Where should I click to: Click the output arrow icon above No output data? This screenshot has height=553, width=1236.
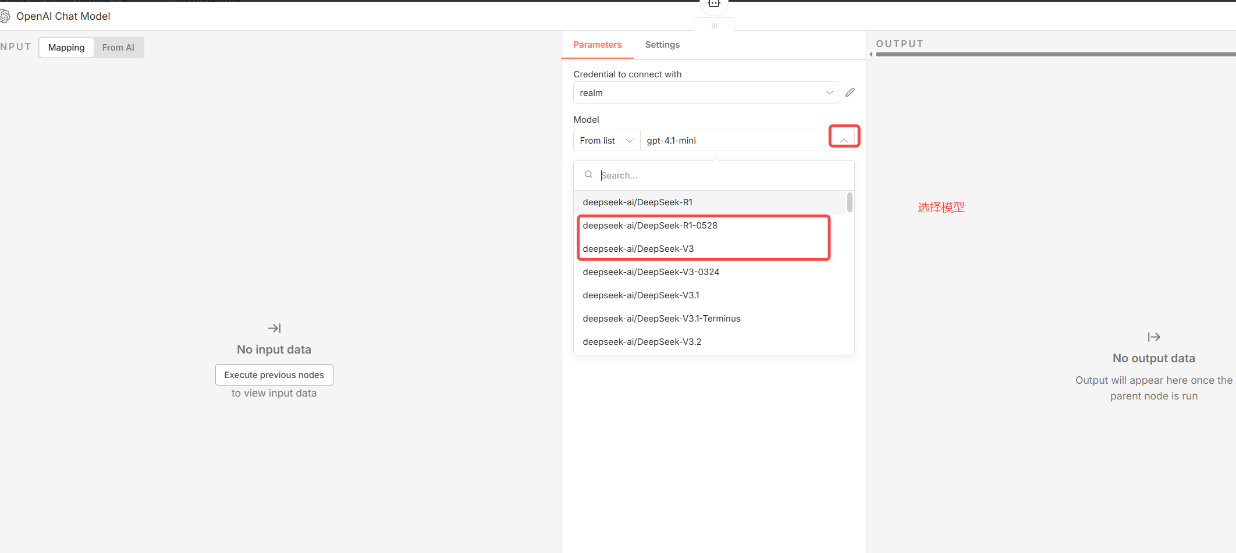click(x=1153, y=337)
